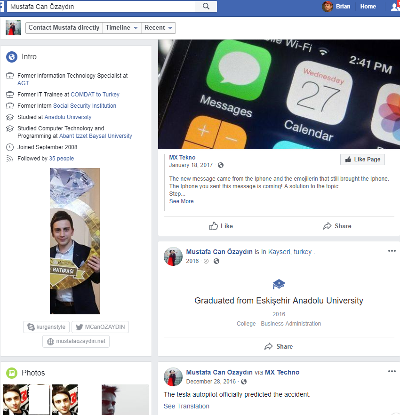Screen dimensions: 400x415
Task: Open the 35 people followers link
Action: (62, 159)
